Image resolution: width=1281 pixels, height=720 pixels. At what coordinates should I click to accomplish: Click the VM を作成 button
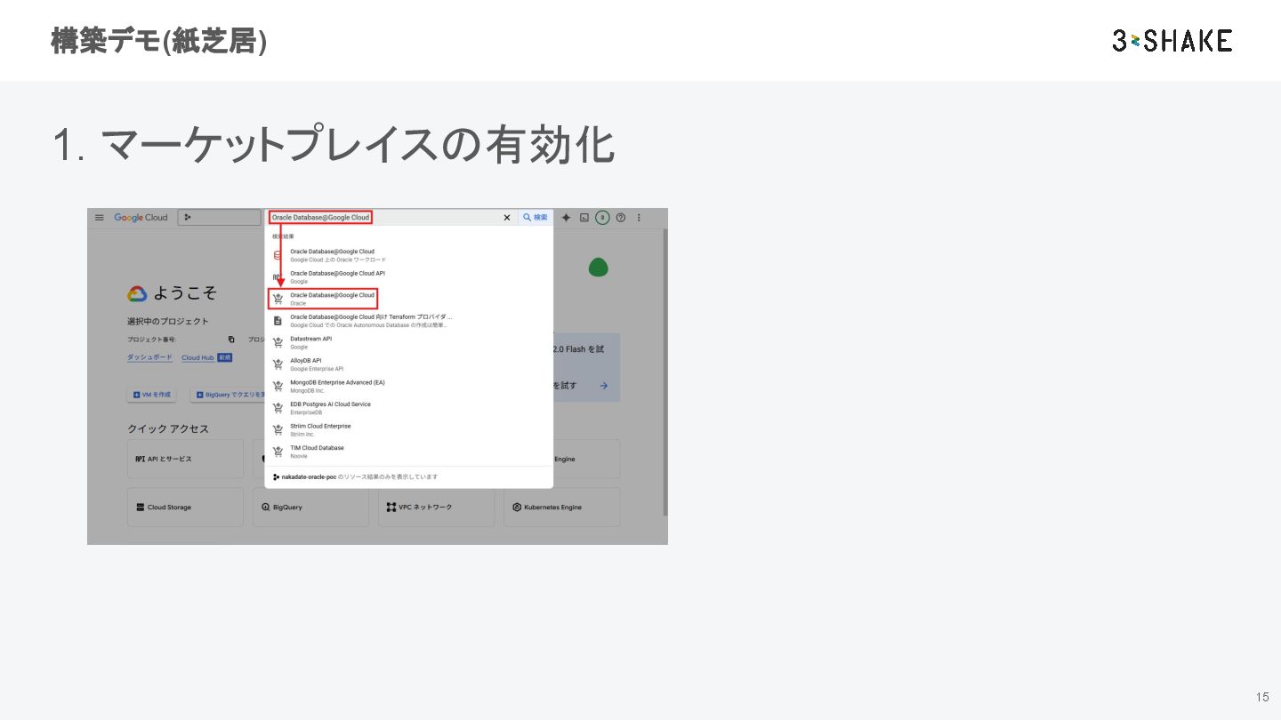[151, 395]
